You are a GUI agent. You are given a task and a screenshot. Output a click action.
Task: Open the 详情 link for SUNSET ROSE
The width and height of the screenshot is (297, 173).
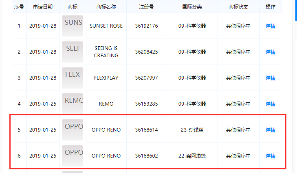270,26
